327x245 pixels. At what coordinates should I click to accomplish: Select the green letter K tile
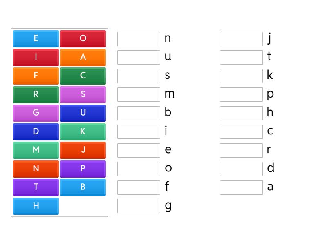click(83, 131)
